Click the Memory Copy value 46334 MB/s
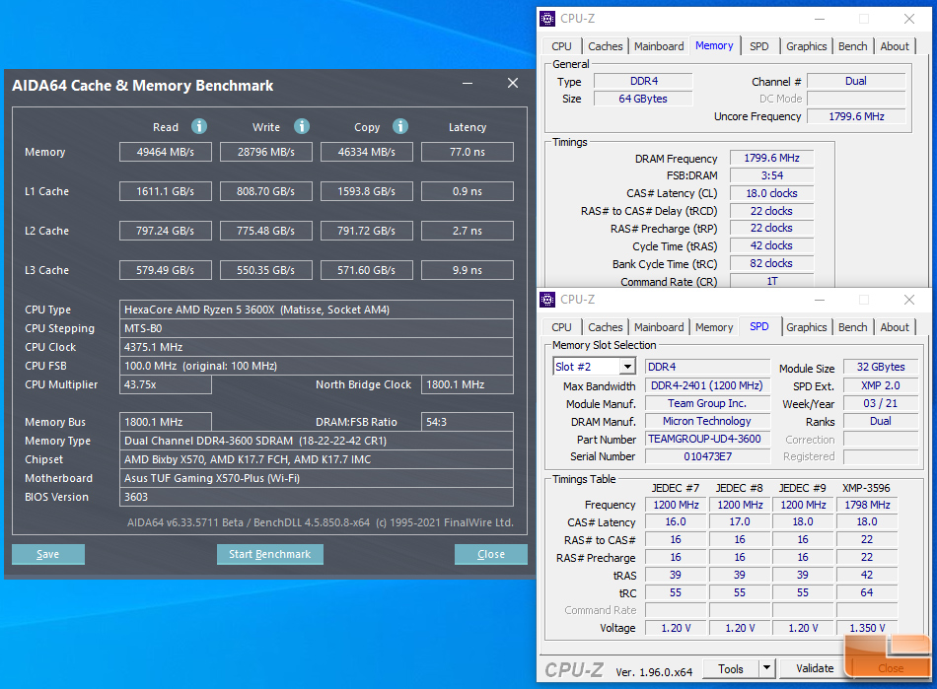Image resolution: width=937 pixels, height=689 pixels. click(x=366, y=152)
